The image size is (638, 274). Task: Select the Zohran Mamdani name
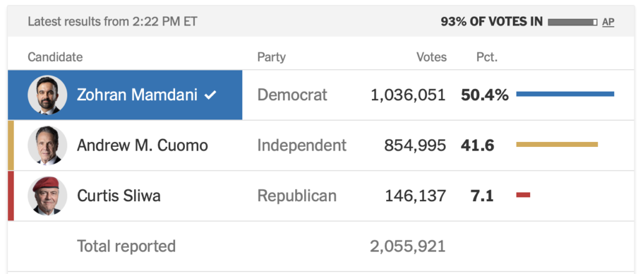pyautogui.click(x=137, y=95)
